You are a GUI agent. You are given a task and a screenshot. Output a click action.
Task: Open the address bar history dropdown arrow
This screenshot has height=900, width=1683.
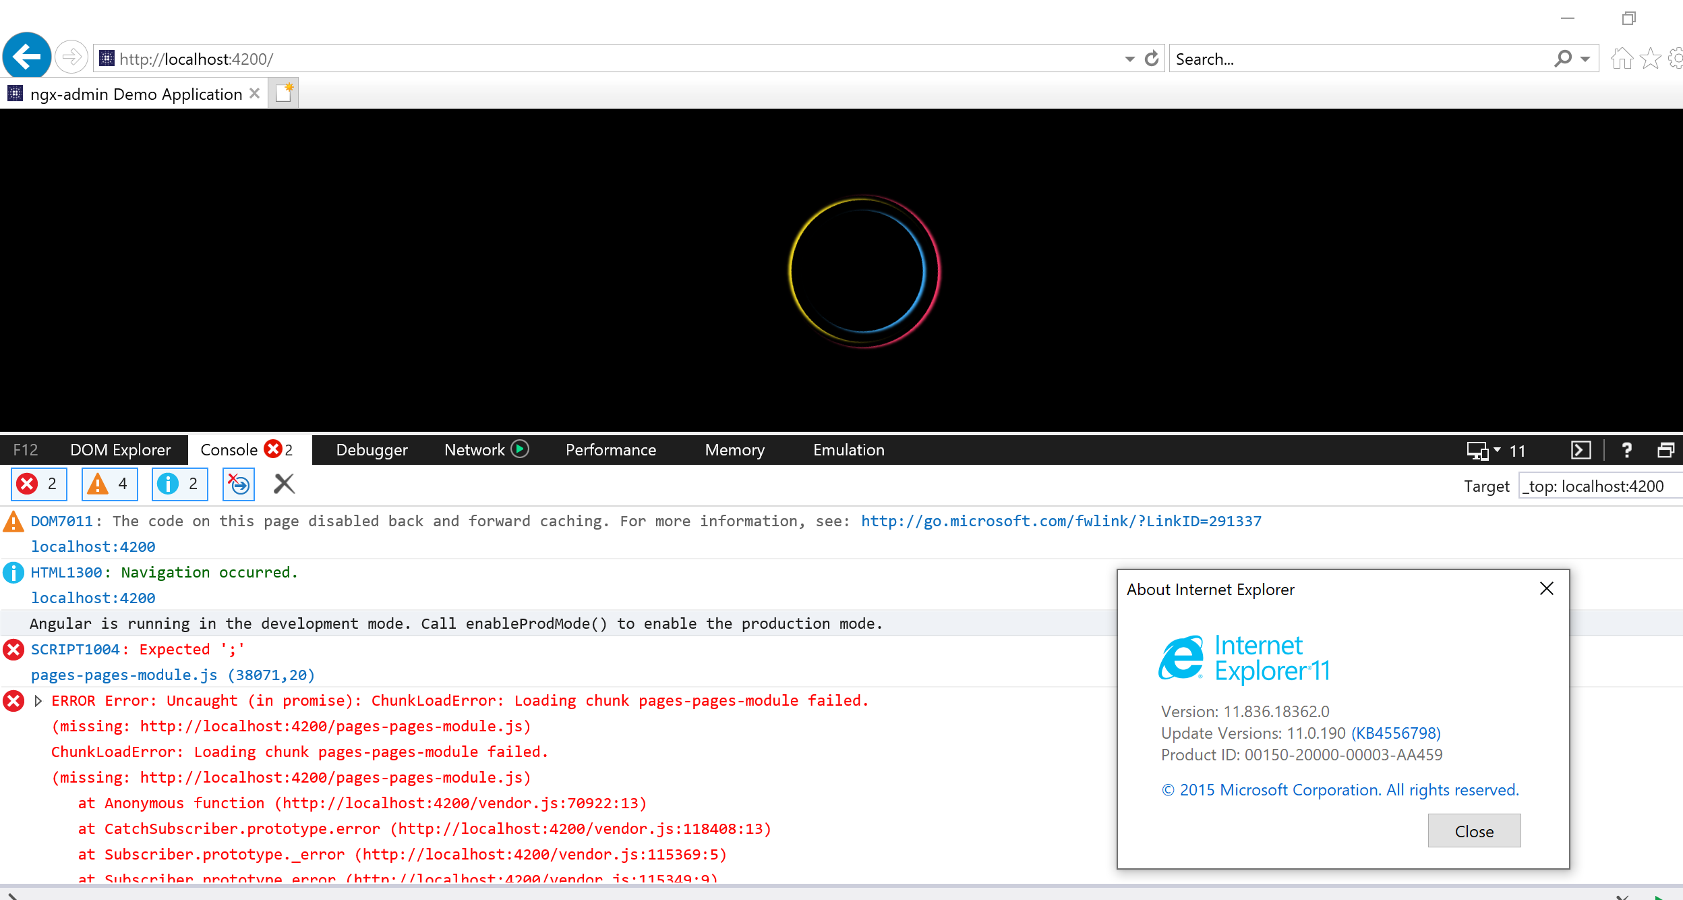pos(1130,59)
